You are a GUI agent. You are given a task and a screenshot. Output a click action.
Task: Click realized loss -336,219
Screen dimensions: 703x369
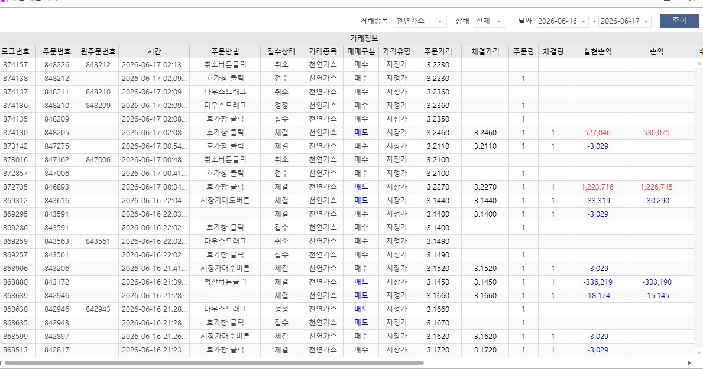point(597,282)
